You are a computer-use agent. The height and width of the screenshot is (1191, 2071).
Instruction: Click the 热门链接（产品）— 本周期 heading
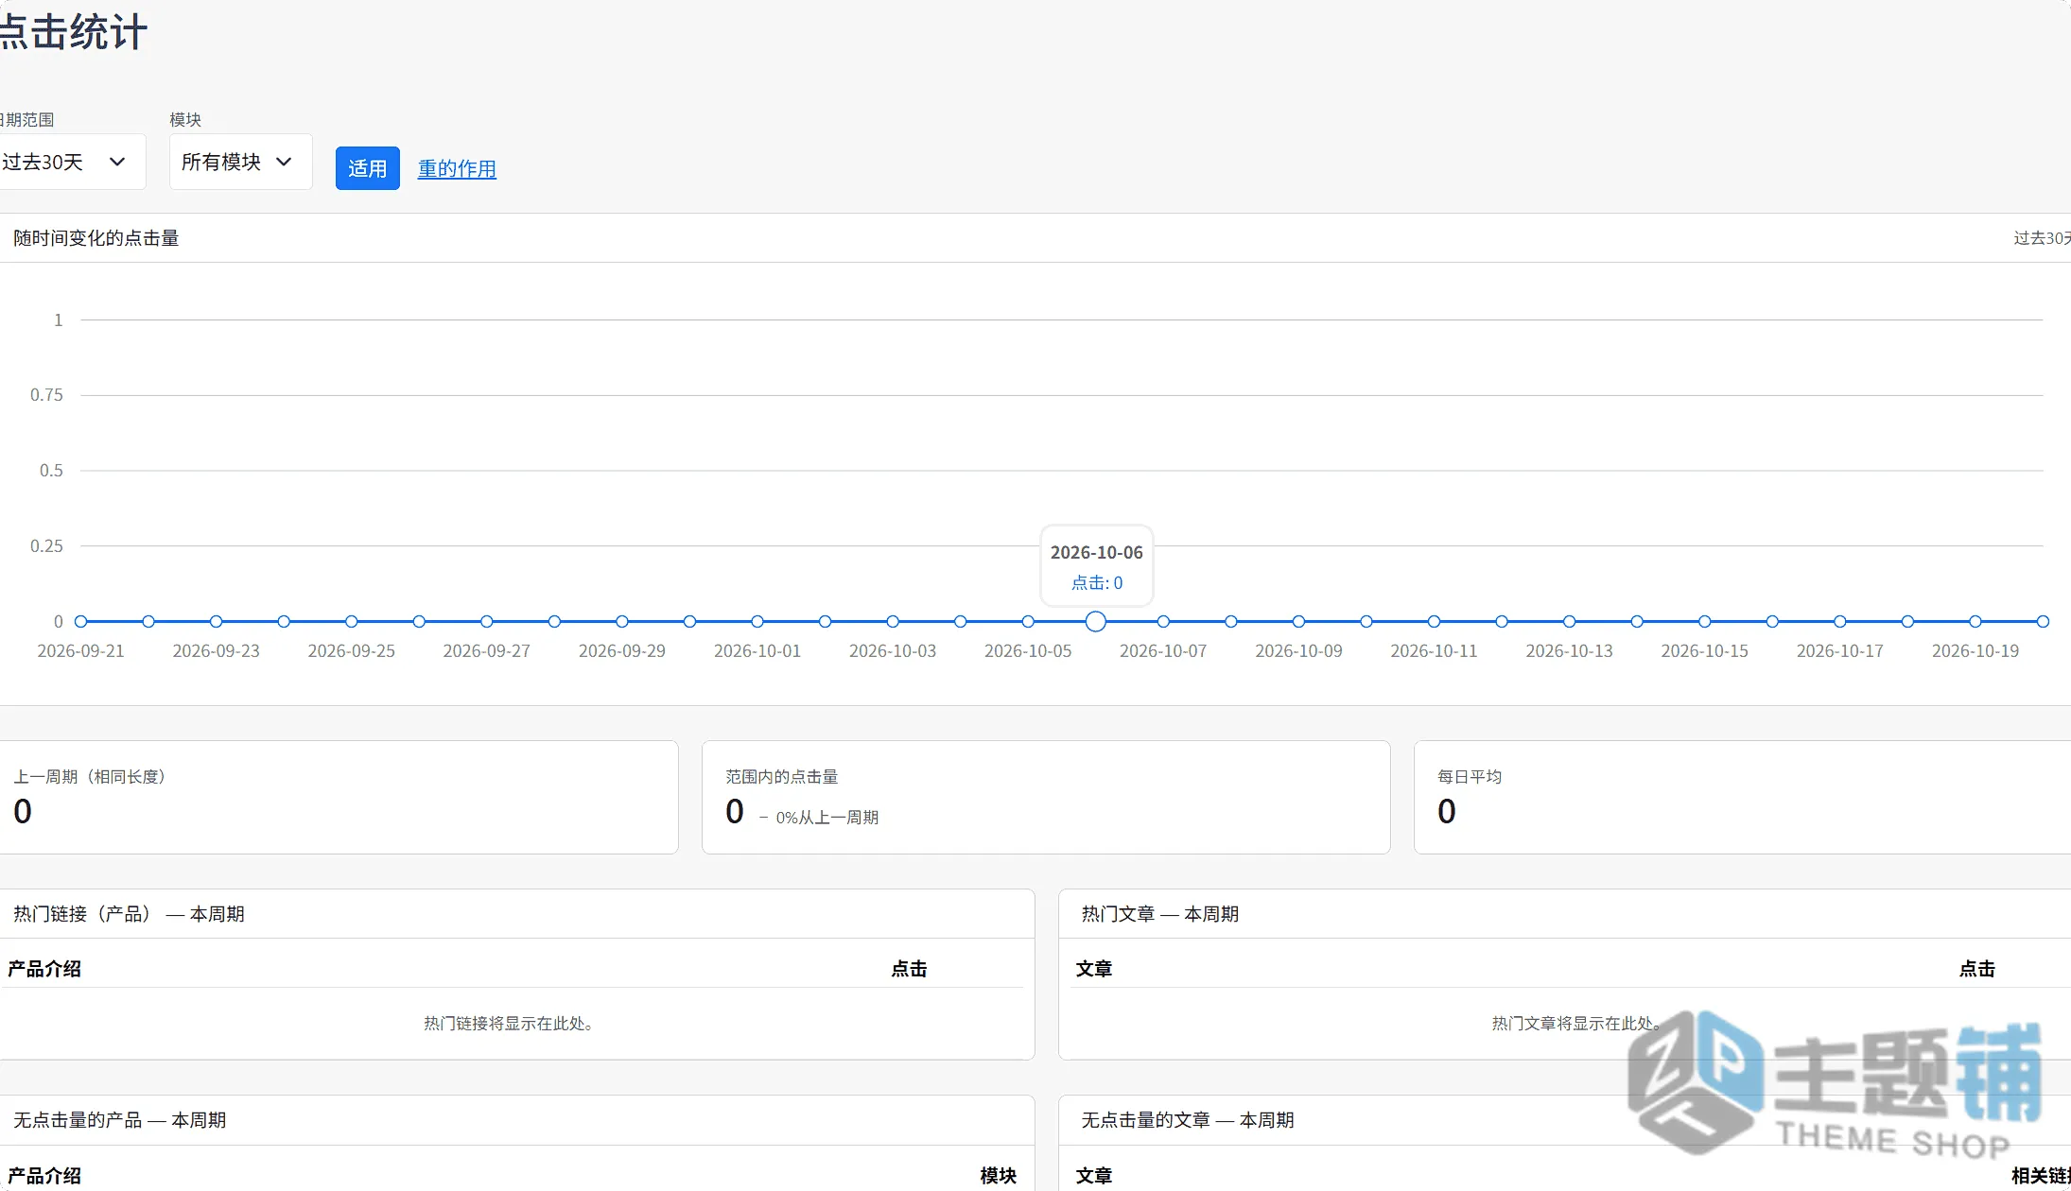[x=129, y=914]
